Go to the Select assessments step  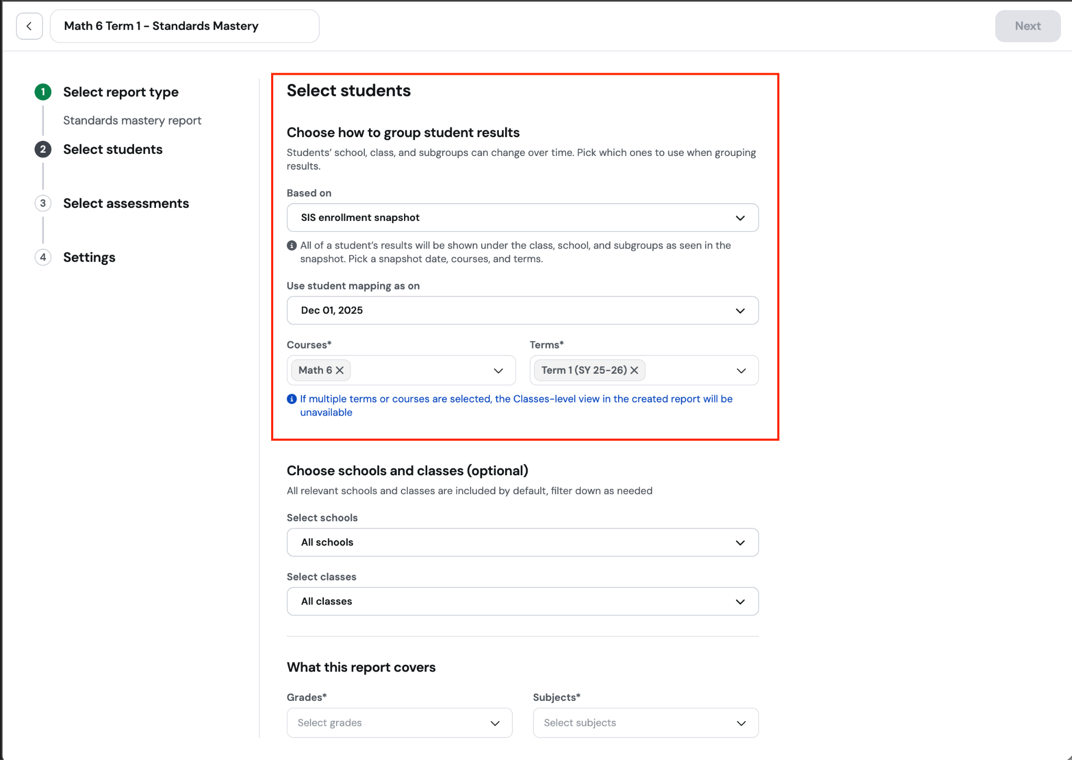[126, 204]
